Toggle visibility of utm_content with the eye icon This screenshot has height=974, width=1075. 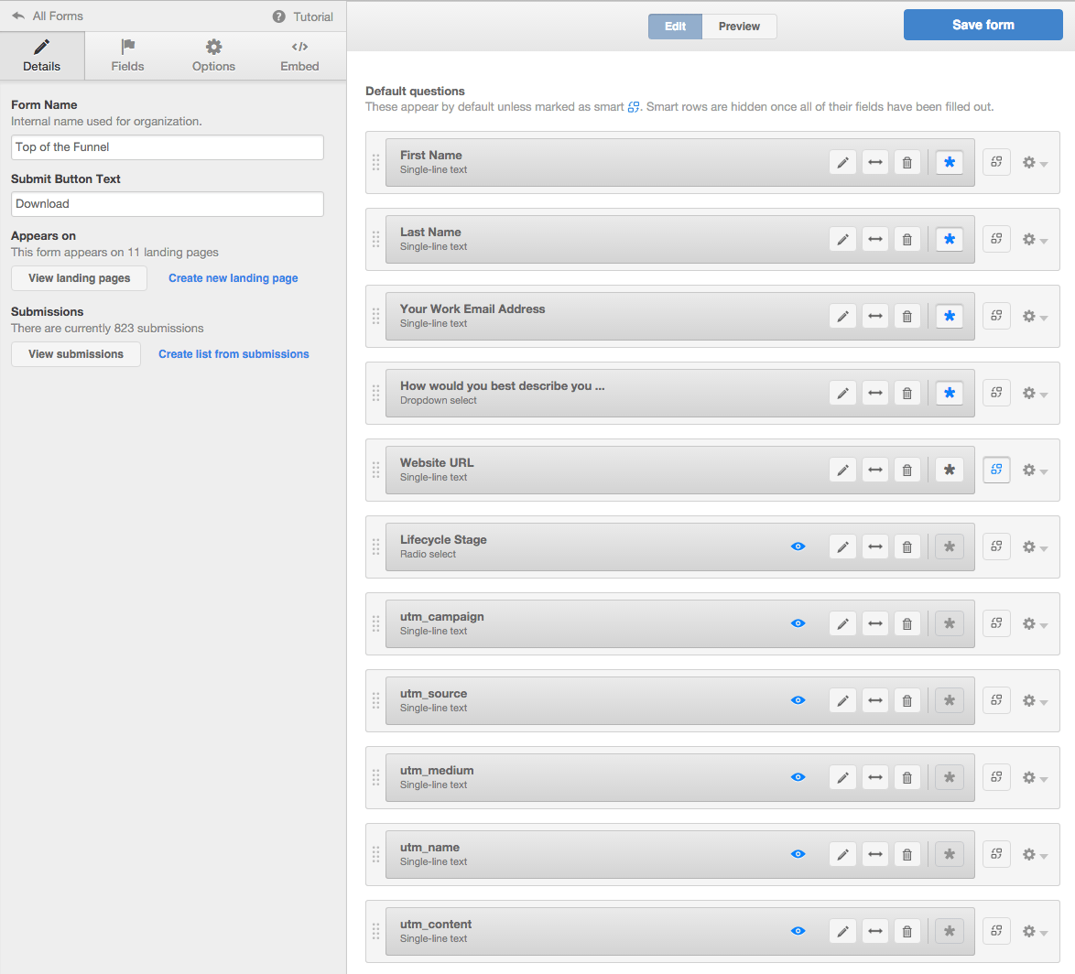[798, 931]
